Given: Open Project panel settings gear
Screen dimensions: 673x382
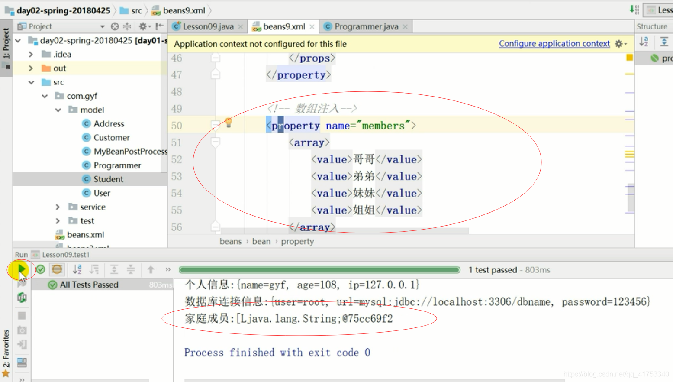Looking at the screenshot, I should (x=144, y=26).
